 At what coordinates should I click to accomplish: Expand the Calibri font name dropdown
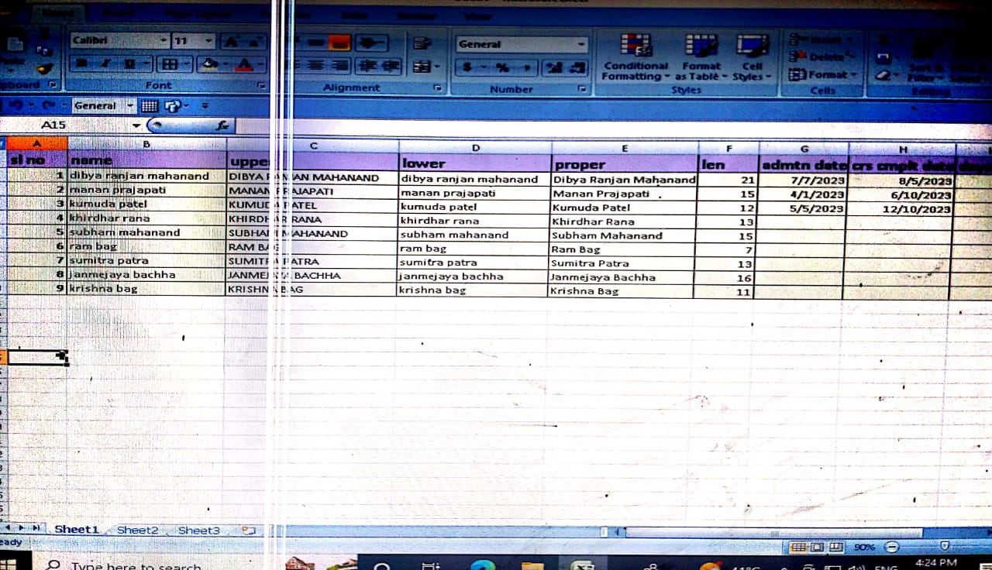pyautogui.click(x=164, y=41)
